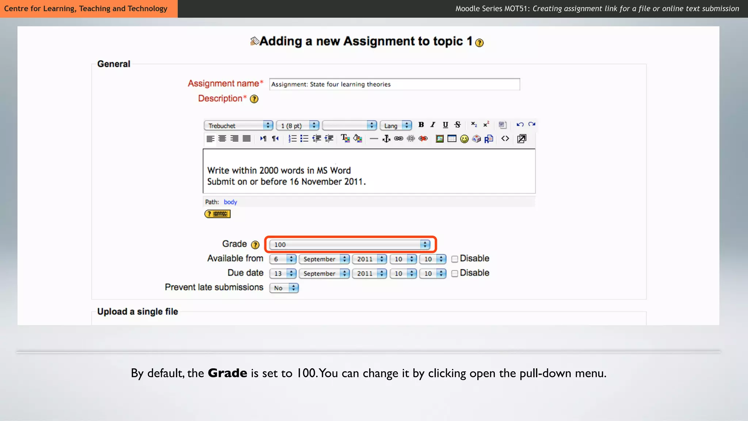Toggle italic formatting in the editor
The width and height of the screenshot is (748, 421).
click(433, 125)
